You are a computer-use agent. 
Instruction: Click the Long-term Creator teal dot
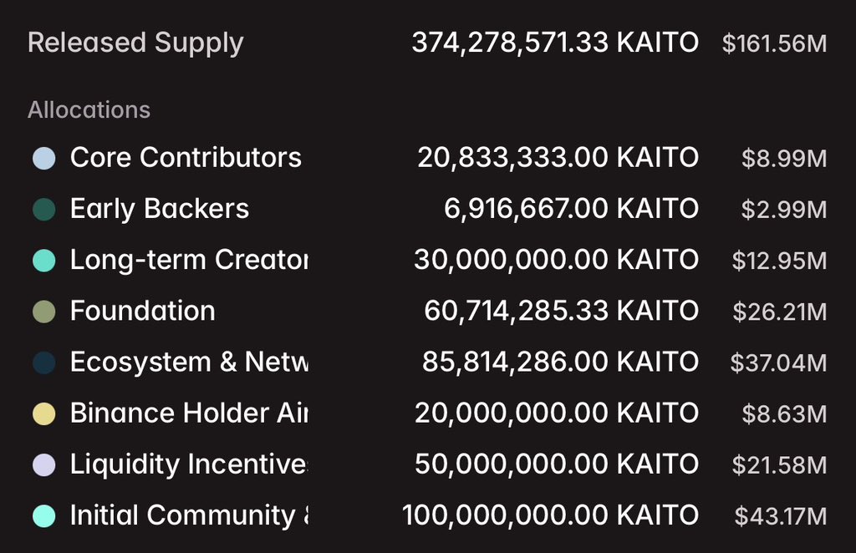pyautogui.click(x=43, y=261)
